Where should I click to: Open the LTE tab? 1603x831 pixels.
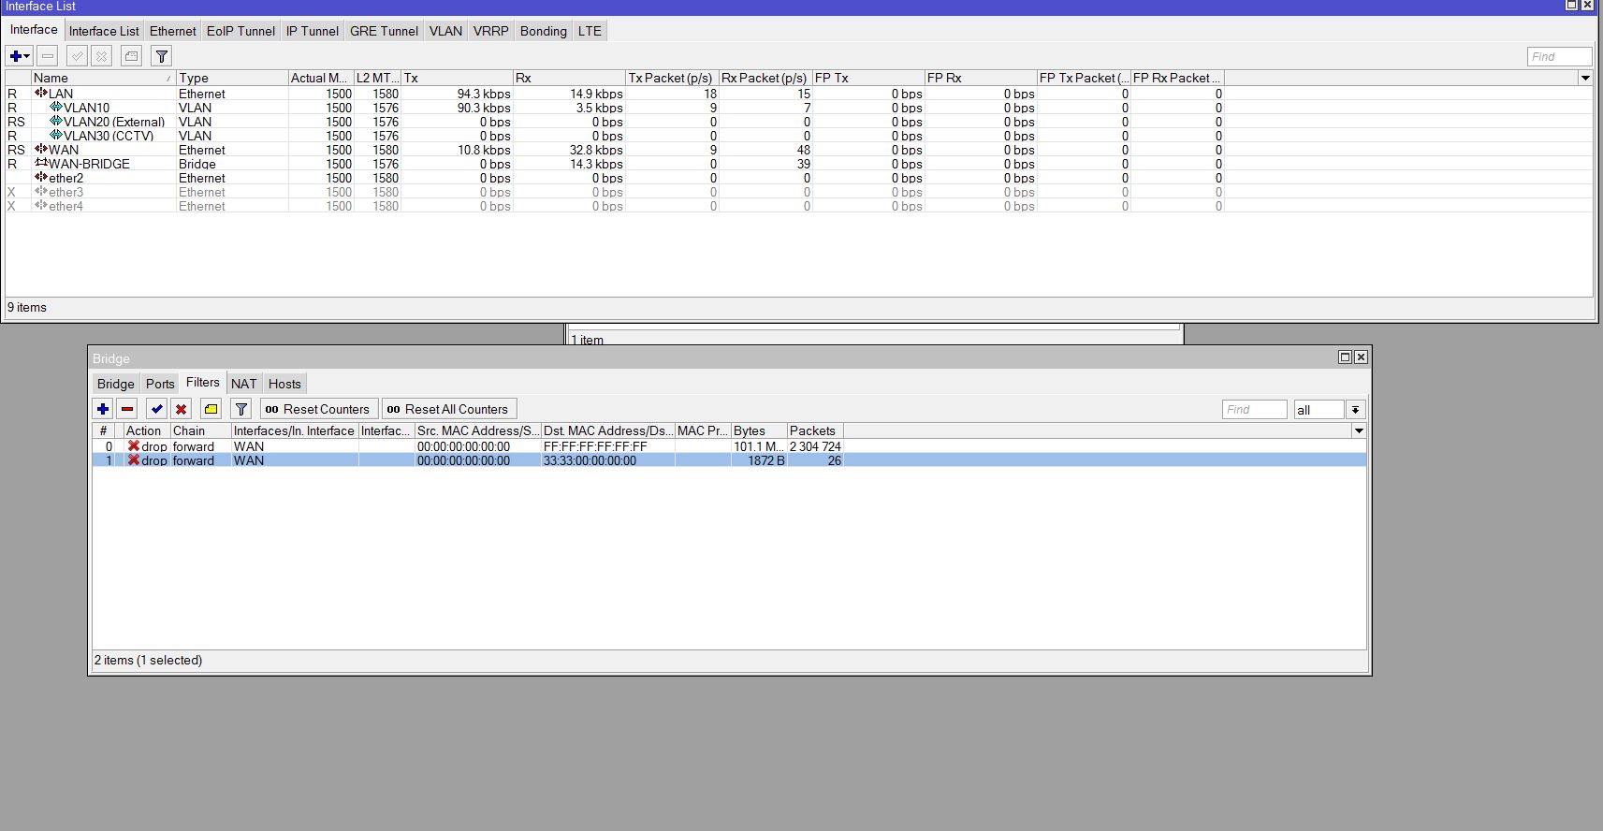coord(590,31)
